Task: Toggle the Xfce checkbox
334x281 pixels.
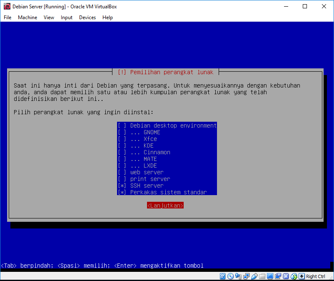Action: pos(122,139)
